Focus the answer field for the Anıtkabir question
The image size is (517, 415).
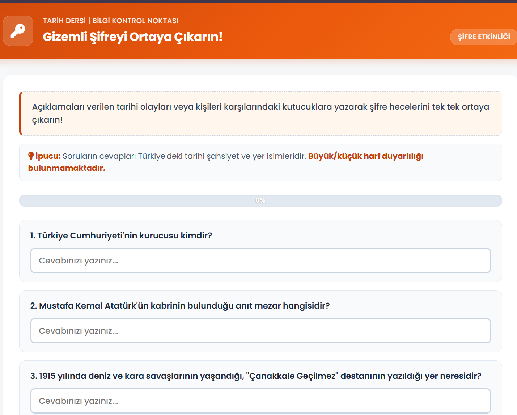[x=260, y=331]
